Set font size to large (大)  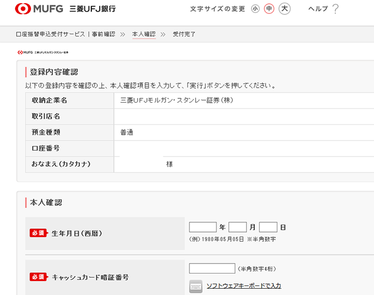pos(285,9)
